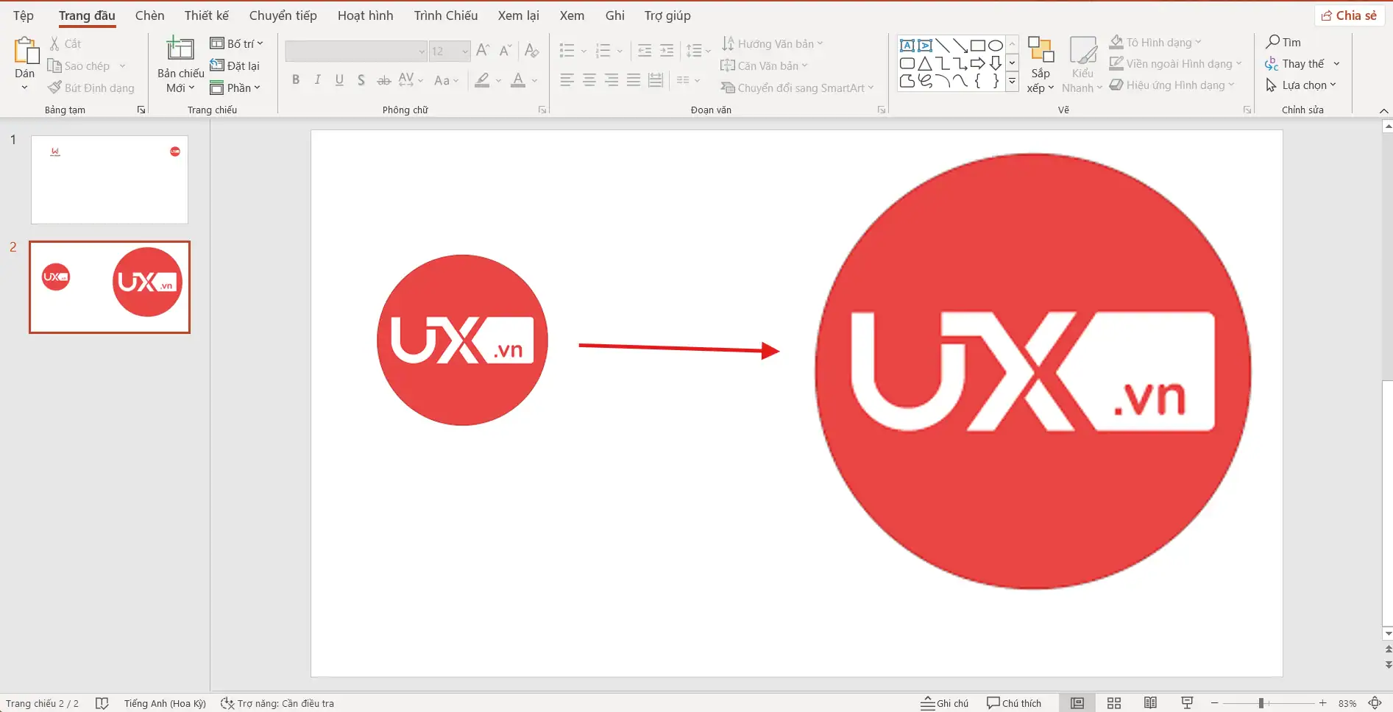Screen dimensions: 1393x712
Task: Expand the shapes gallery more arrow
Action: [1013, 81]
